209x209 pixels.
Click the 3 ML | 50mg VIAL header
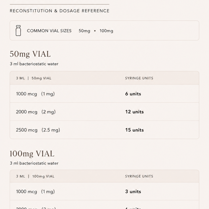coord(34,78)
